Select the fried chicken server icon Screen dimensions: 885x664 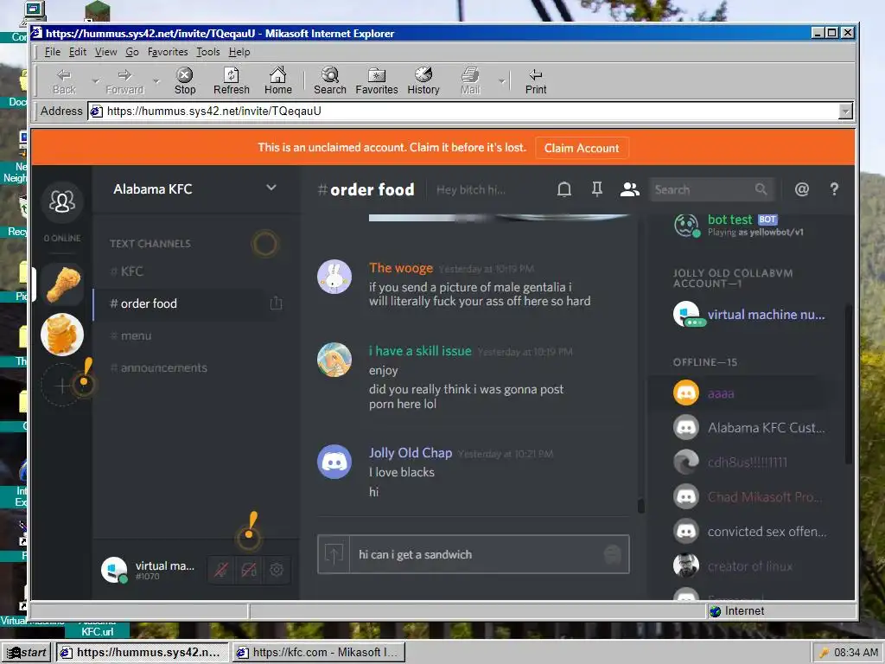coord(62,284)
